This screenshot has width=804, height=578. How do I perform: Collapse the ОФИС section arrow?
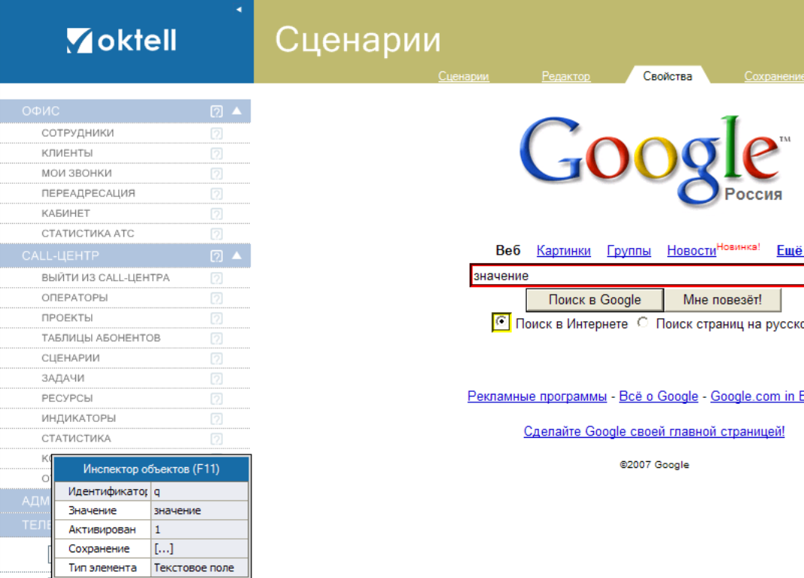click(237, 111)
